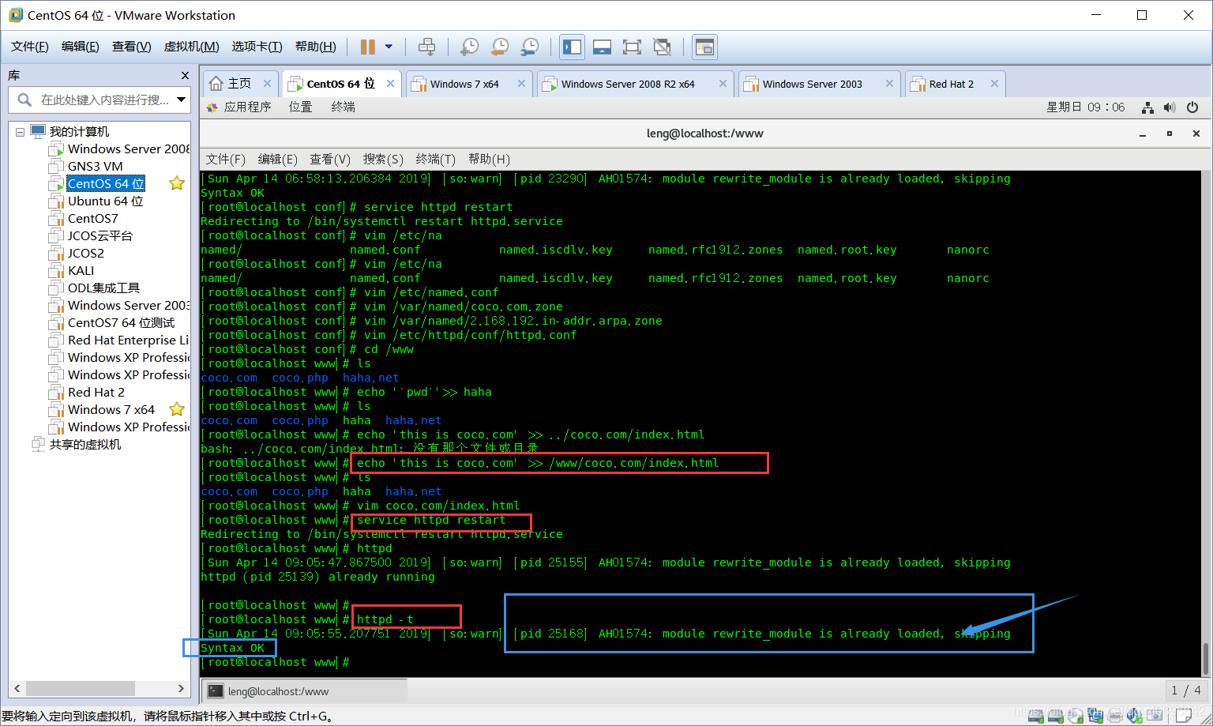Image resolution: width=1213 pixels, height=726 pixels.
Task: Click the sound card device status icon
Action: 1135,714
